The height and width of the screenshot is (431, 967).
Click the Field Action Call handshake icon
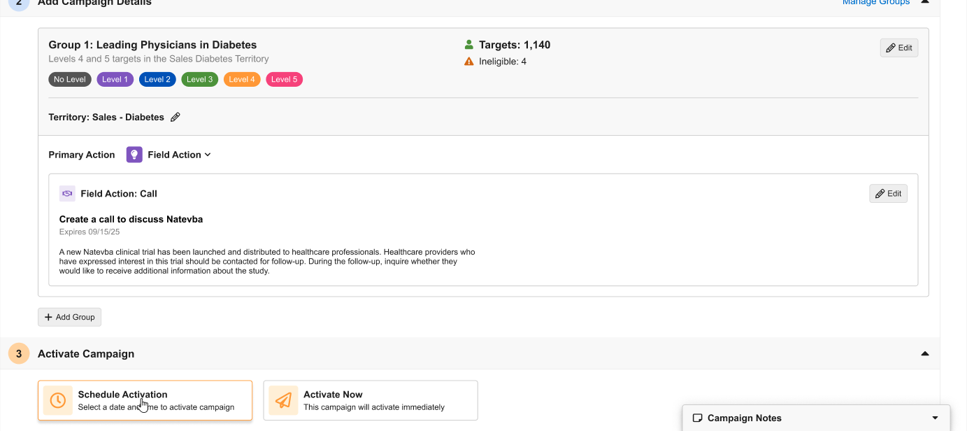click(x=67, y=194)
